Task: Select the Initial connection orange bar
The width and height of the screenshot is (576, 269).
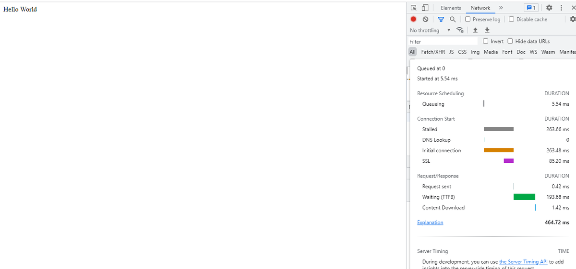Action: [499, 150]
